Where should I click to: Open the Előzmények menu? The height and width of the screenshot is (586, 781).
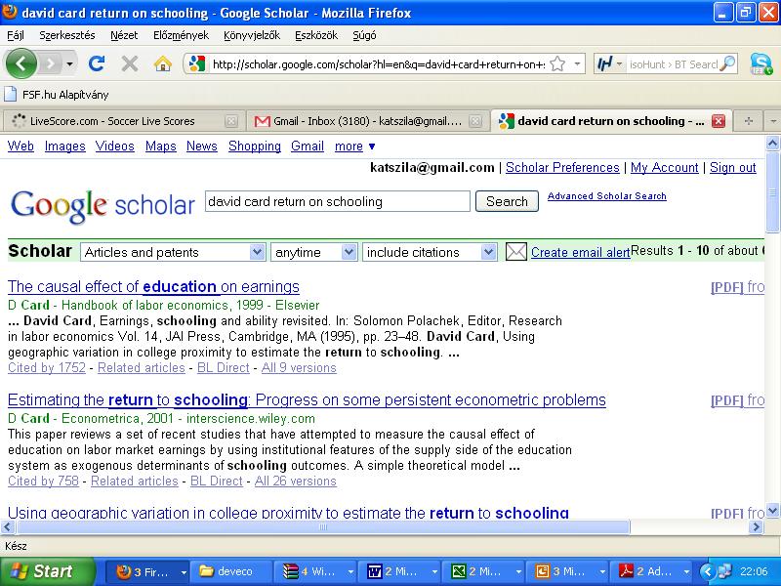(x=182, y=35)
